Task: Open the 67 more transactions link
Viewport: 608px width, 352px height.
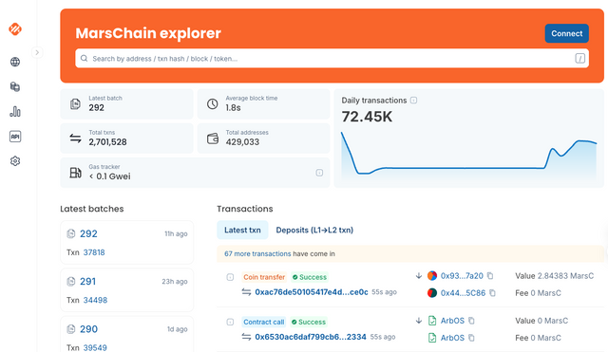Action: coord(257,253)
